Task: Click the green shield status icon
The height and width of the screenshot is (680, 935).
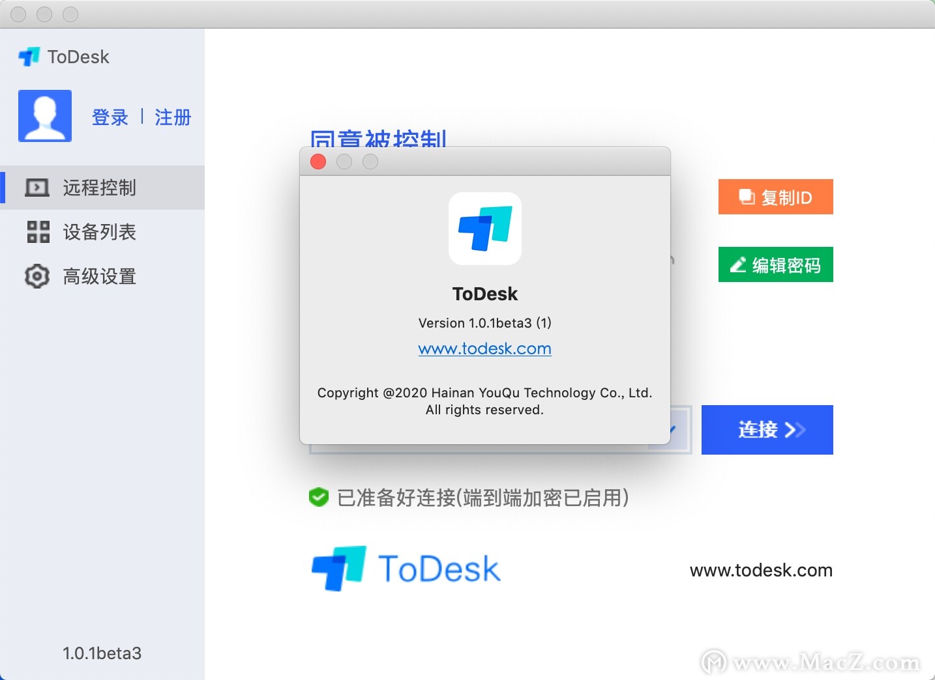Action: 318,497
